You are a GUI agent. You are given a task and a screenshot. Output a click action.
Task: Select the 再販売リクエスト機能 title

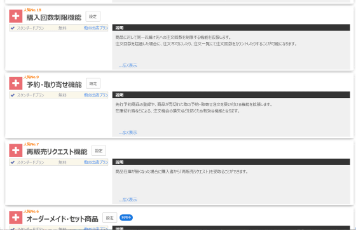[57, 152]
